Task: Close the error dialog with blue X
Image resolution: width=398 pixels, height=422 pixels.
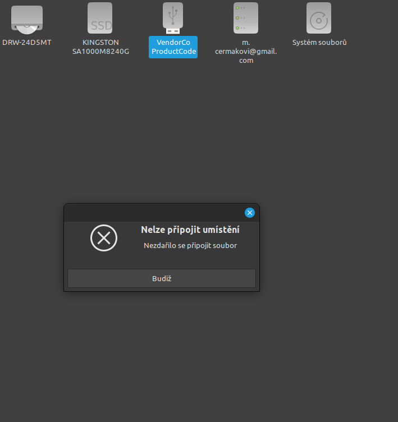Action: click(x=250, y=213)
